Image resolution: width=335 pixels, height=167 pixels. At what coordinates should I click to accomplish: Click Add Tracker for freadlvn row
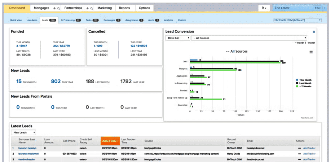pyautogui.click(x=309, y=159)
